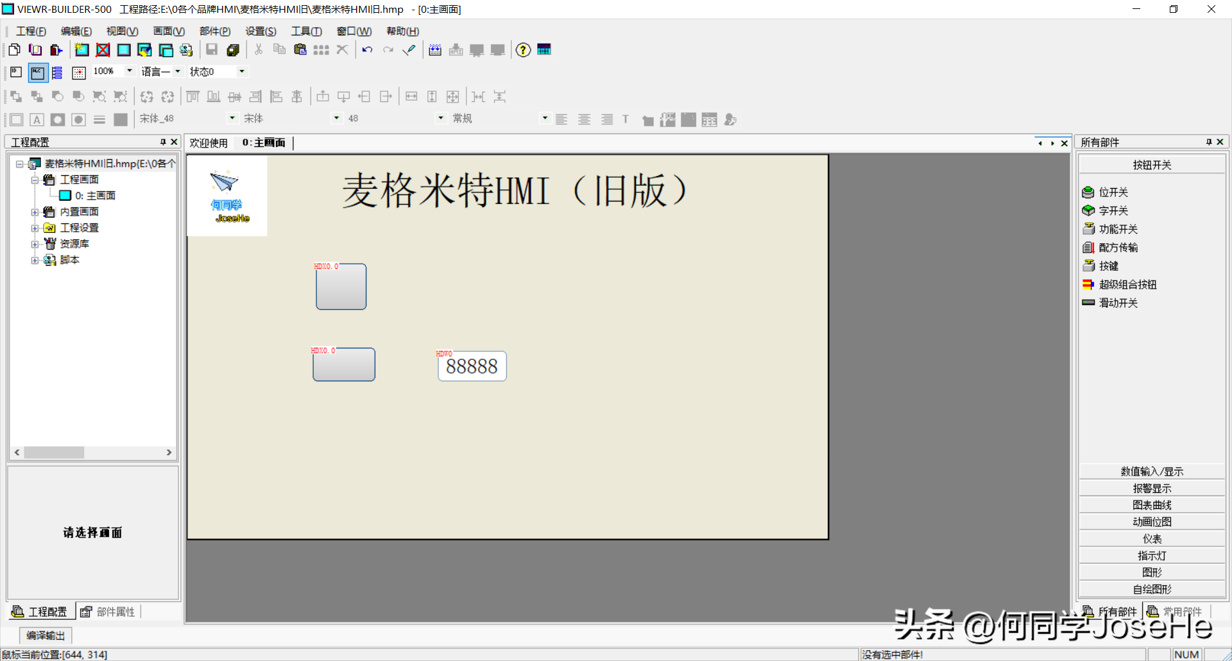This screenshot has height=661, width=1232.
Task: Open the 100% zoom dropdown
Action: 129,71
